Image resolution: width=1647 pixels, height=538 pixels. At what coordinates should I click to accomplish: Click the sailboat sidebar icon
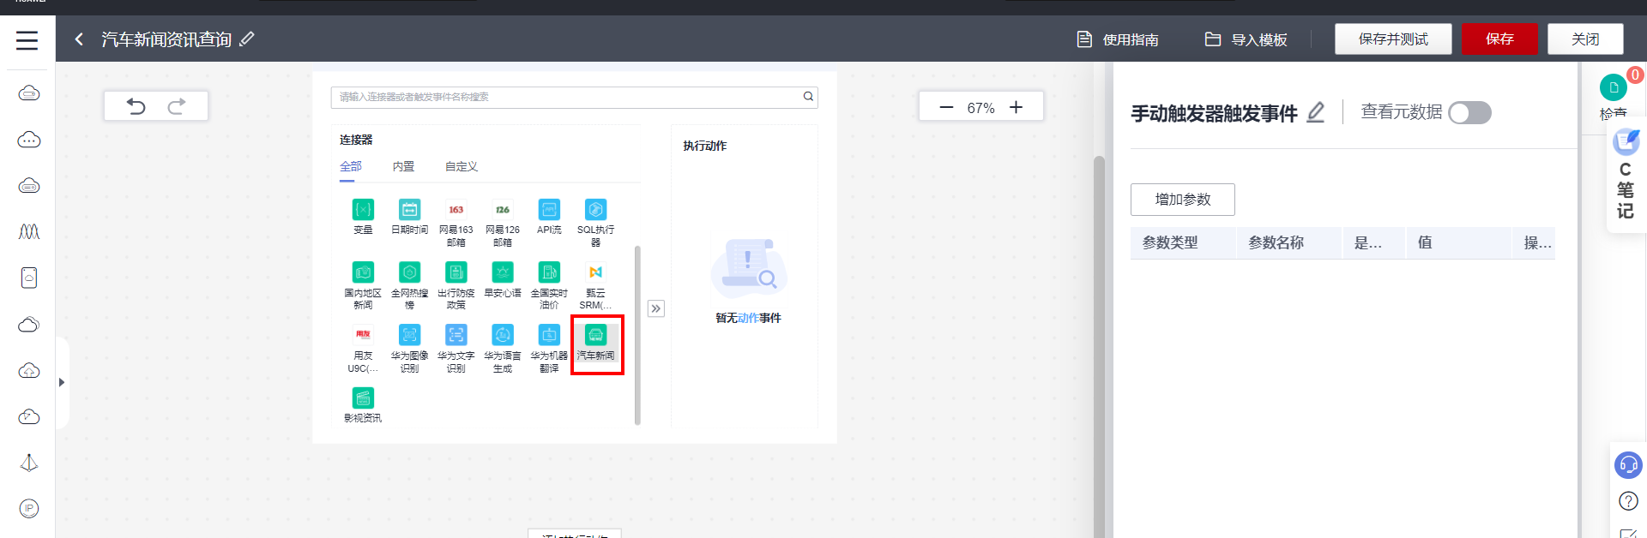coord(29,463)
